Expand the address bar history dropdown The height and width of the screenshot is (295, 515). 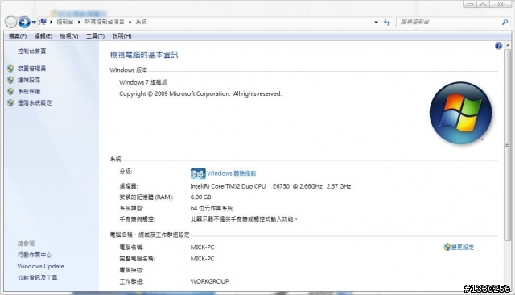tap(376, 22)
